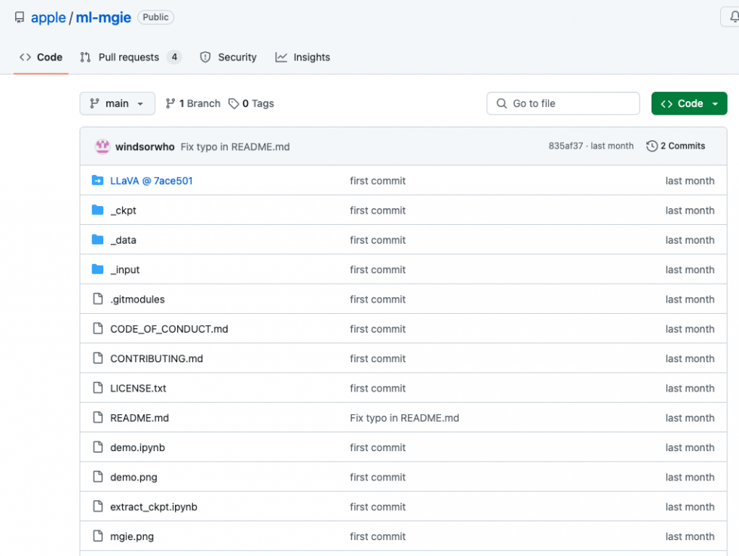Click the Security shield icon
This screenshot has height=556, width=739.
pos(204,57)
